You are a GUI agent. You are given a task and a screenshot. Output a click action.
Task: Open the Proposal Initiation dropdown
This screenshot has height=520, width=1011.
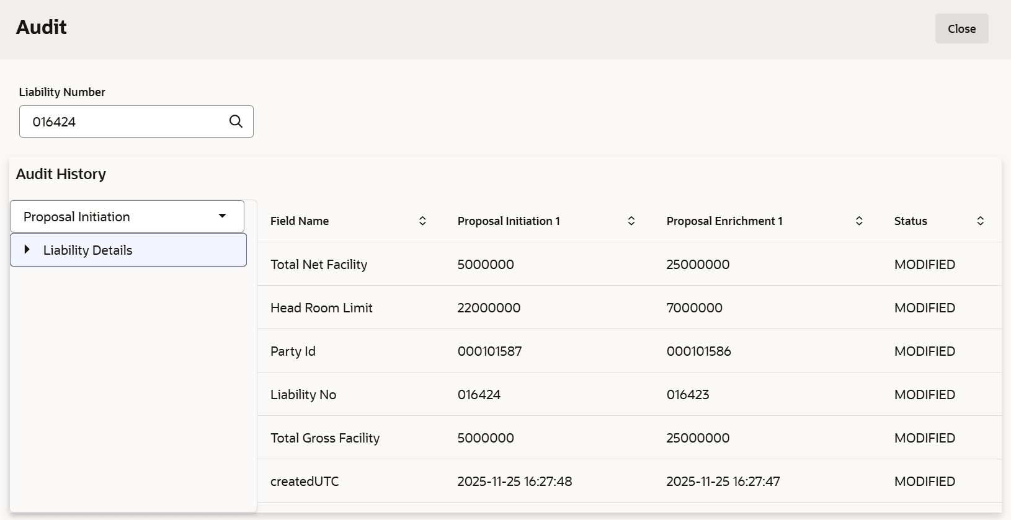point(127,216)
